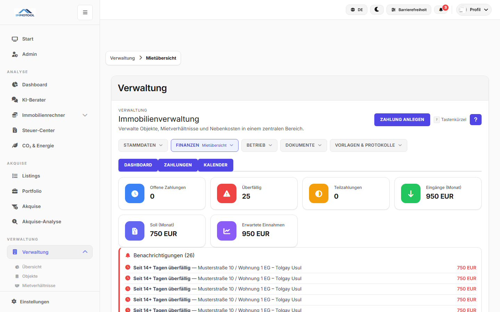The height and width of the screenshot is (312, 500).
Task: Open the notifications bell with badge 3
Action: [441, 10]
